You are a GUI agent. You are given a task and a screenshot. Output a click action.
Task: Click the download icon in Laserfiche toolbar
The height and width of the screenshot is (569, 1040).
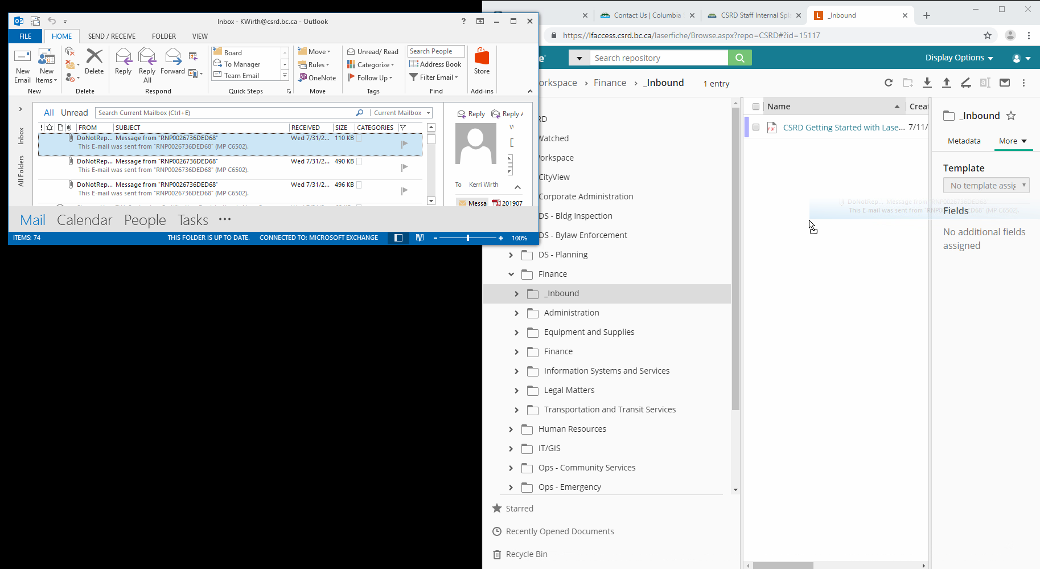coord(927,83)
